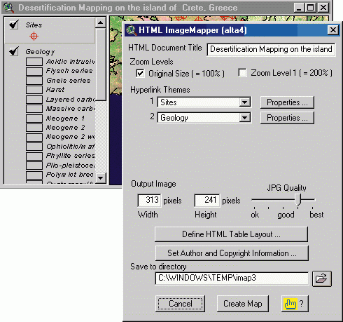Open the browse folder icon for save directory
343x322 pixels.
click(322, 279)
